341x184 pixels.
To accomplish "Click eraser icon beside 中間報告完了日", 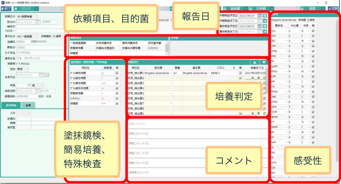I will pos(265,21).
